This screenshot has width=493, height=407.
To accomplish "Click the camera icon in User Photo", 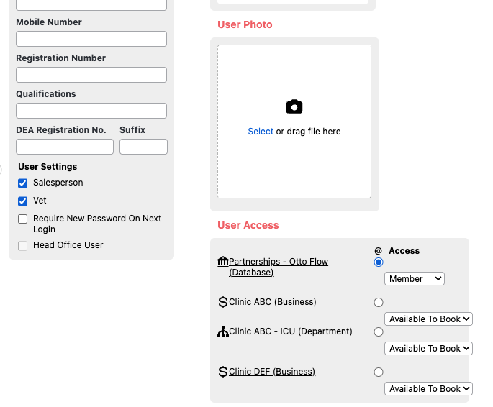I will click(294, 107).
